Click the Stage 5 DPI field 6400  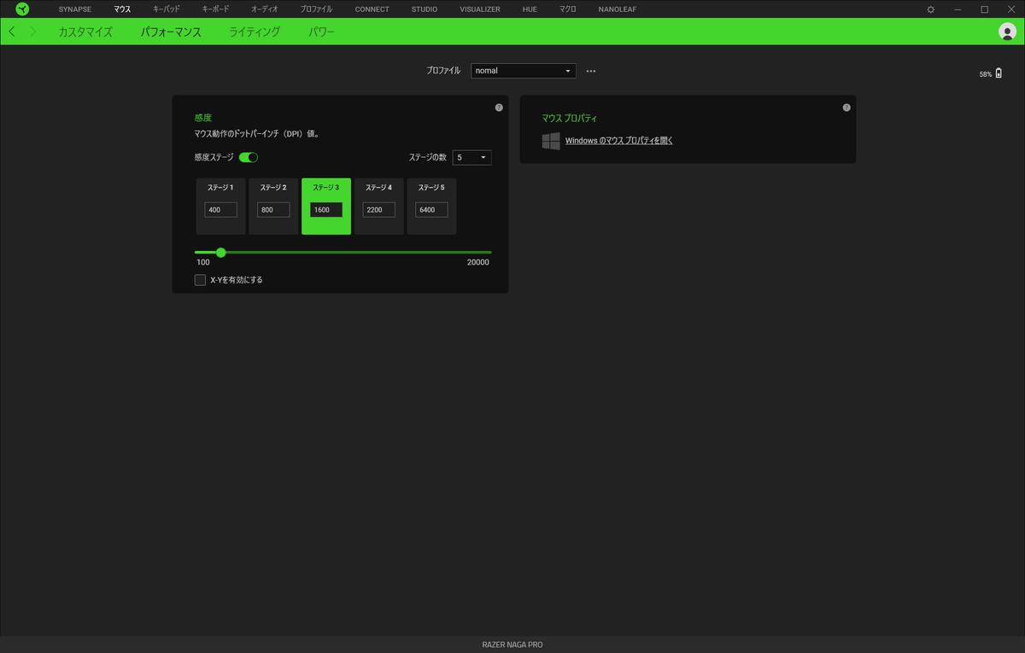click(x=431, y=210)
